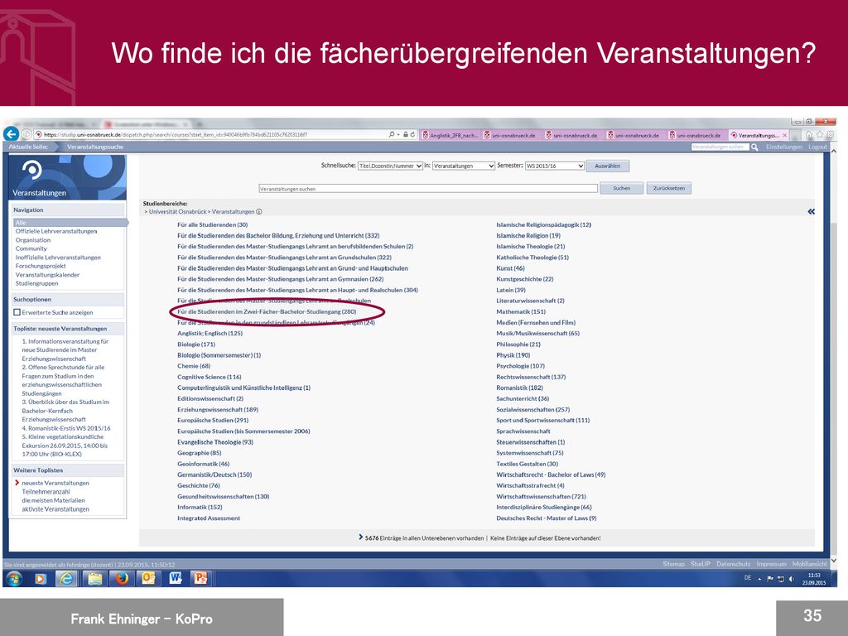Open the Wirtschaftswissenschaften (721) link
Image resolution: width=848 pixels, height=636 pixels.
[x=541, y=497]
